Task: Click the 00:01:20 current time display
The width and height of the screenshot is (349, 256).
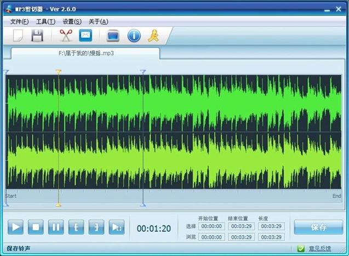Action: 154,229
